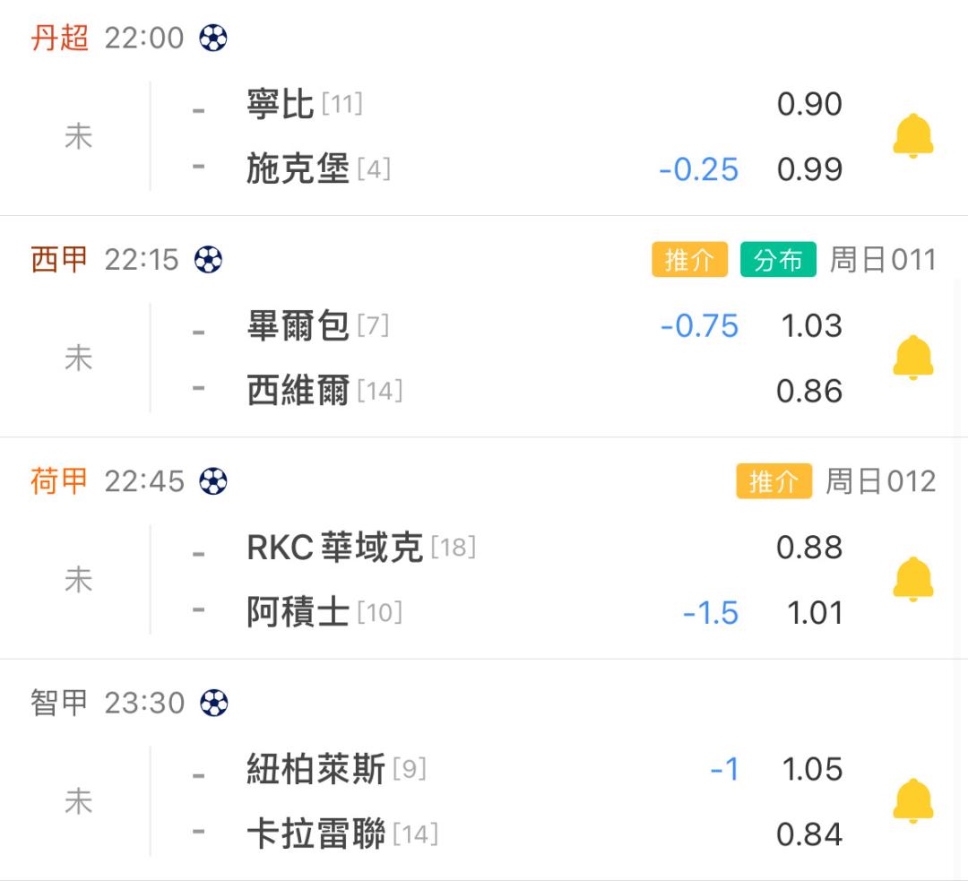Open 推介 tag on the 西甲 match
The image size is (968, 881).
(x=689, y=259)
